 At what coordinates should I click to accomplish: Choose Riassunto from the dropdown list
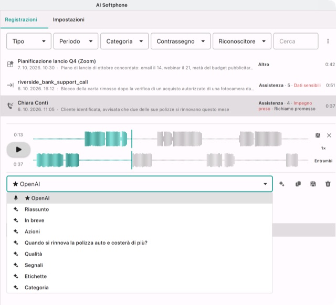tap(140, 209)
